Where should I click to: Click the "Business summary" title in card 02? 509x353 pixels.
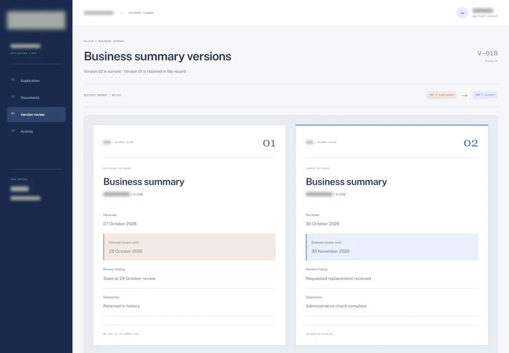346,182
